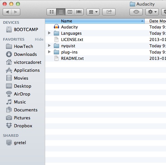166x165 pixels.
Task: Sort by the Date Modified column header
Action: click(155, 21)
